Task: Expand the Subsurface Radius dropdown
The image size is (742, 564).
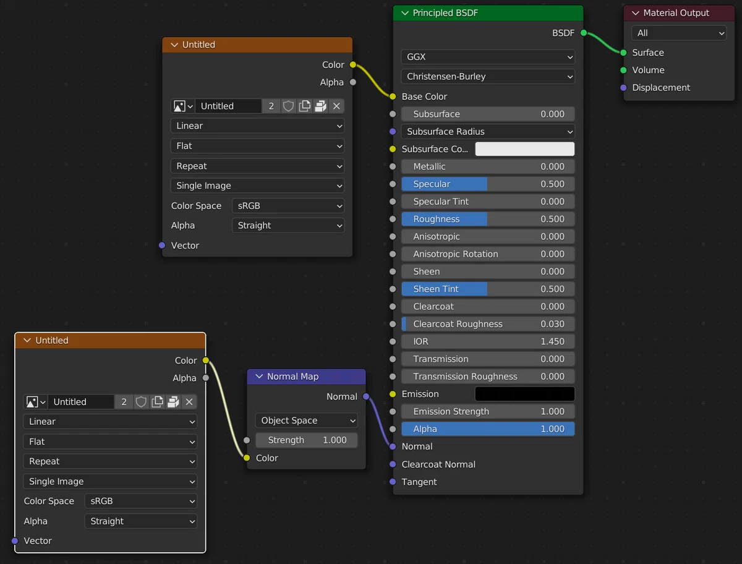Action: pyautogui.click(x=488, y=132)
